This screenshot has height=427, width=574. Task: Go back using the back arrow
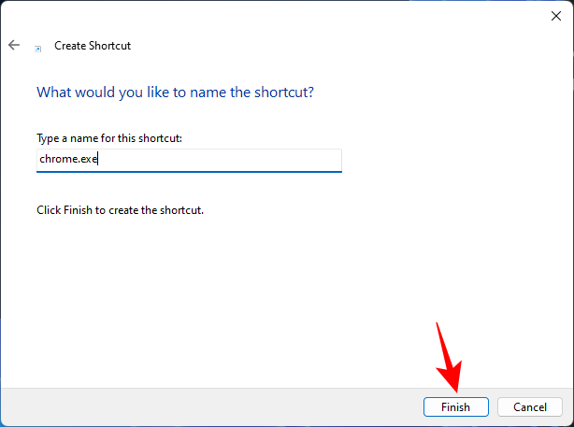14,45
